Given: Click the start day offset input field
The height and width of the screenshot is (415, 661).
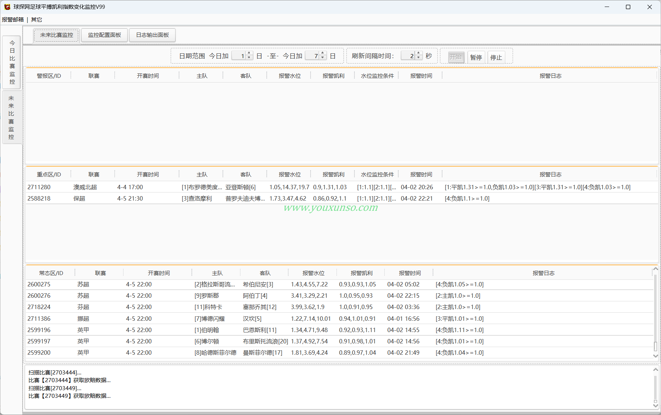Looking at the screenshot, I should click(239, 56).
